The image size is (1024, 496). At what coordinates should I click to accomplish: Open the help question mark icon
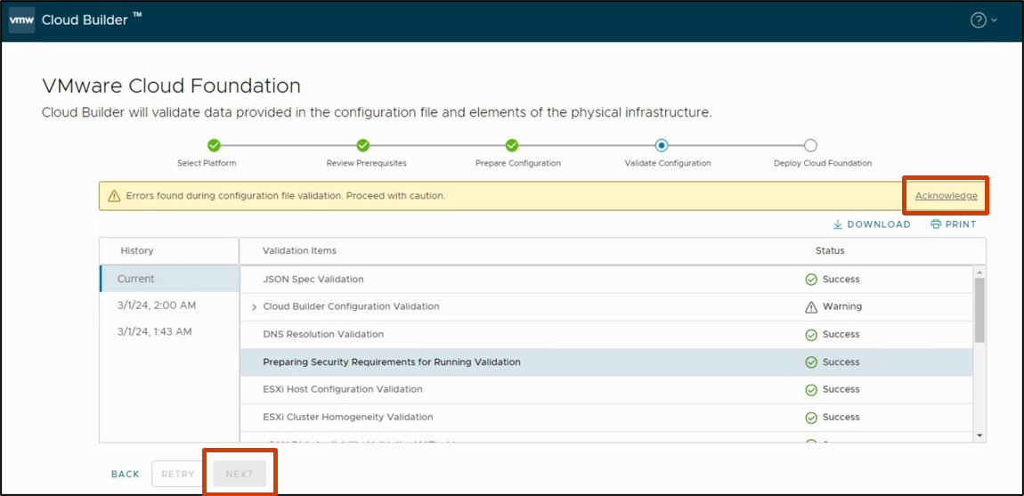(978, 20)
